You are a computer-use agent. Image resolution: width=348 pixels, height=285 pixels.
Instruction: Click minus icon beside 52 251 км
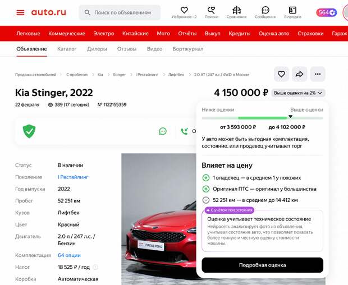coord(206,200)
